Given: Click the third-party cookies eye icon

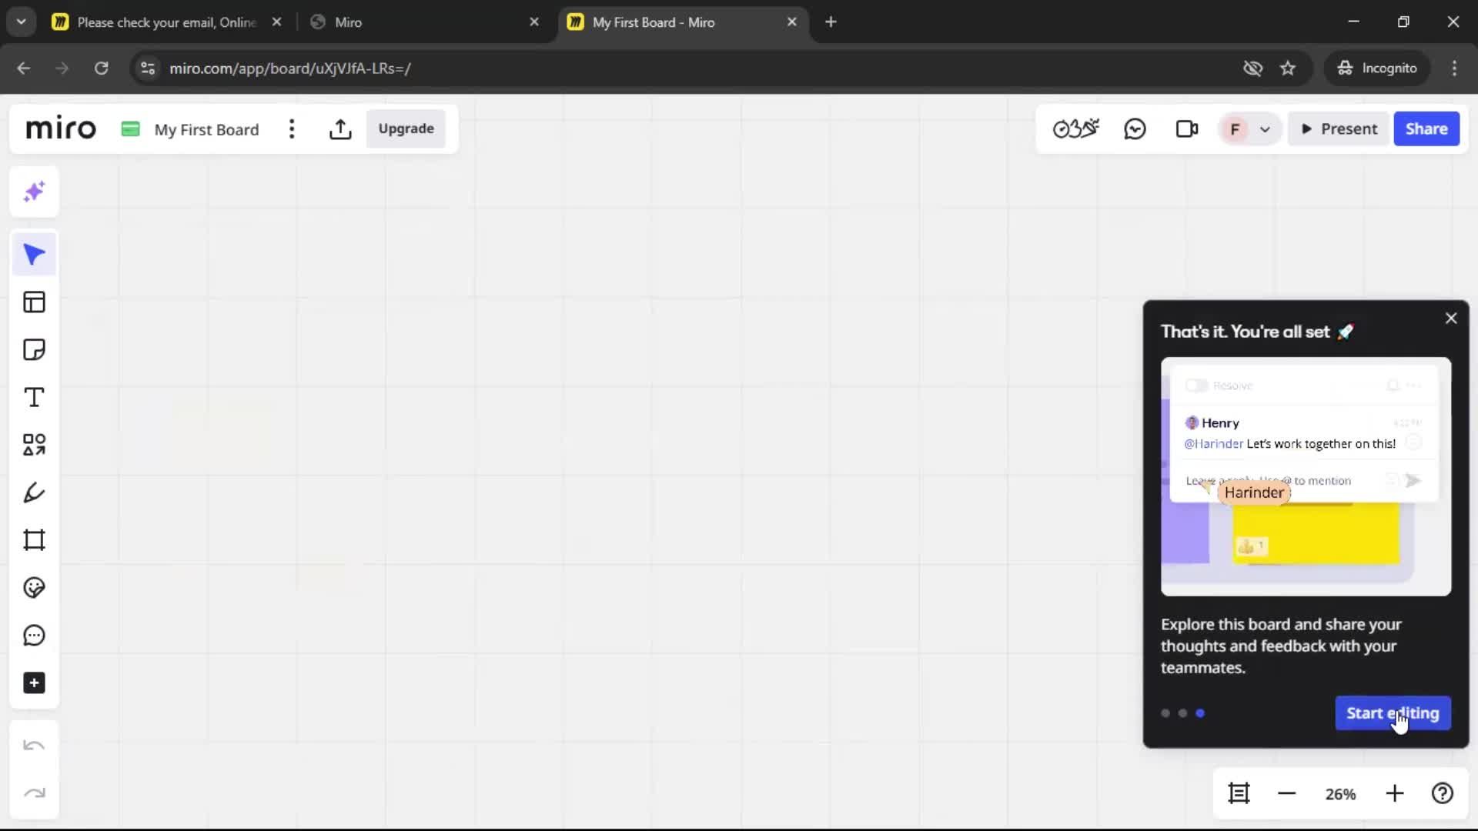Looking at the screenshot, I should (1252, 68).
